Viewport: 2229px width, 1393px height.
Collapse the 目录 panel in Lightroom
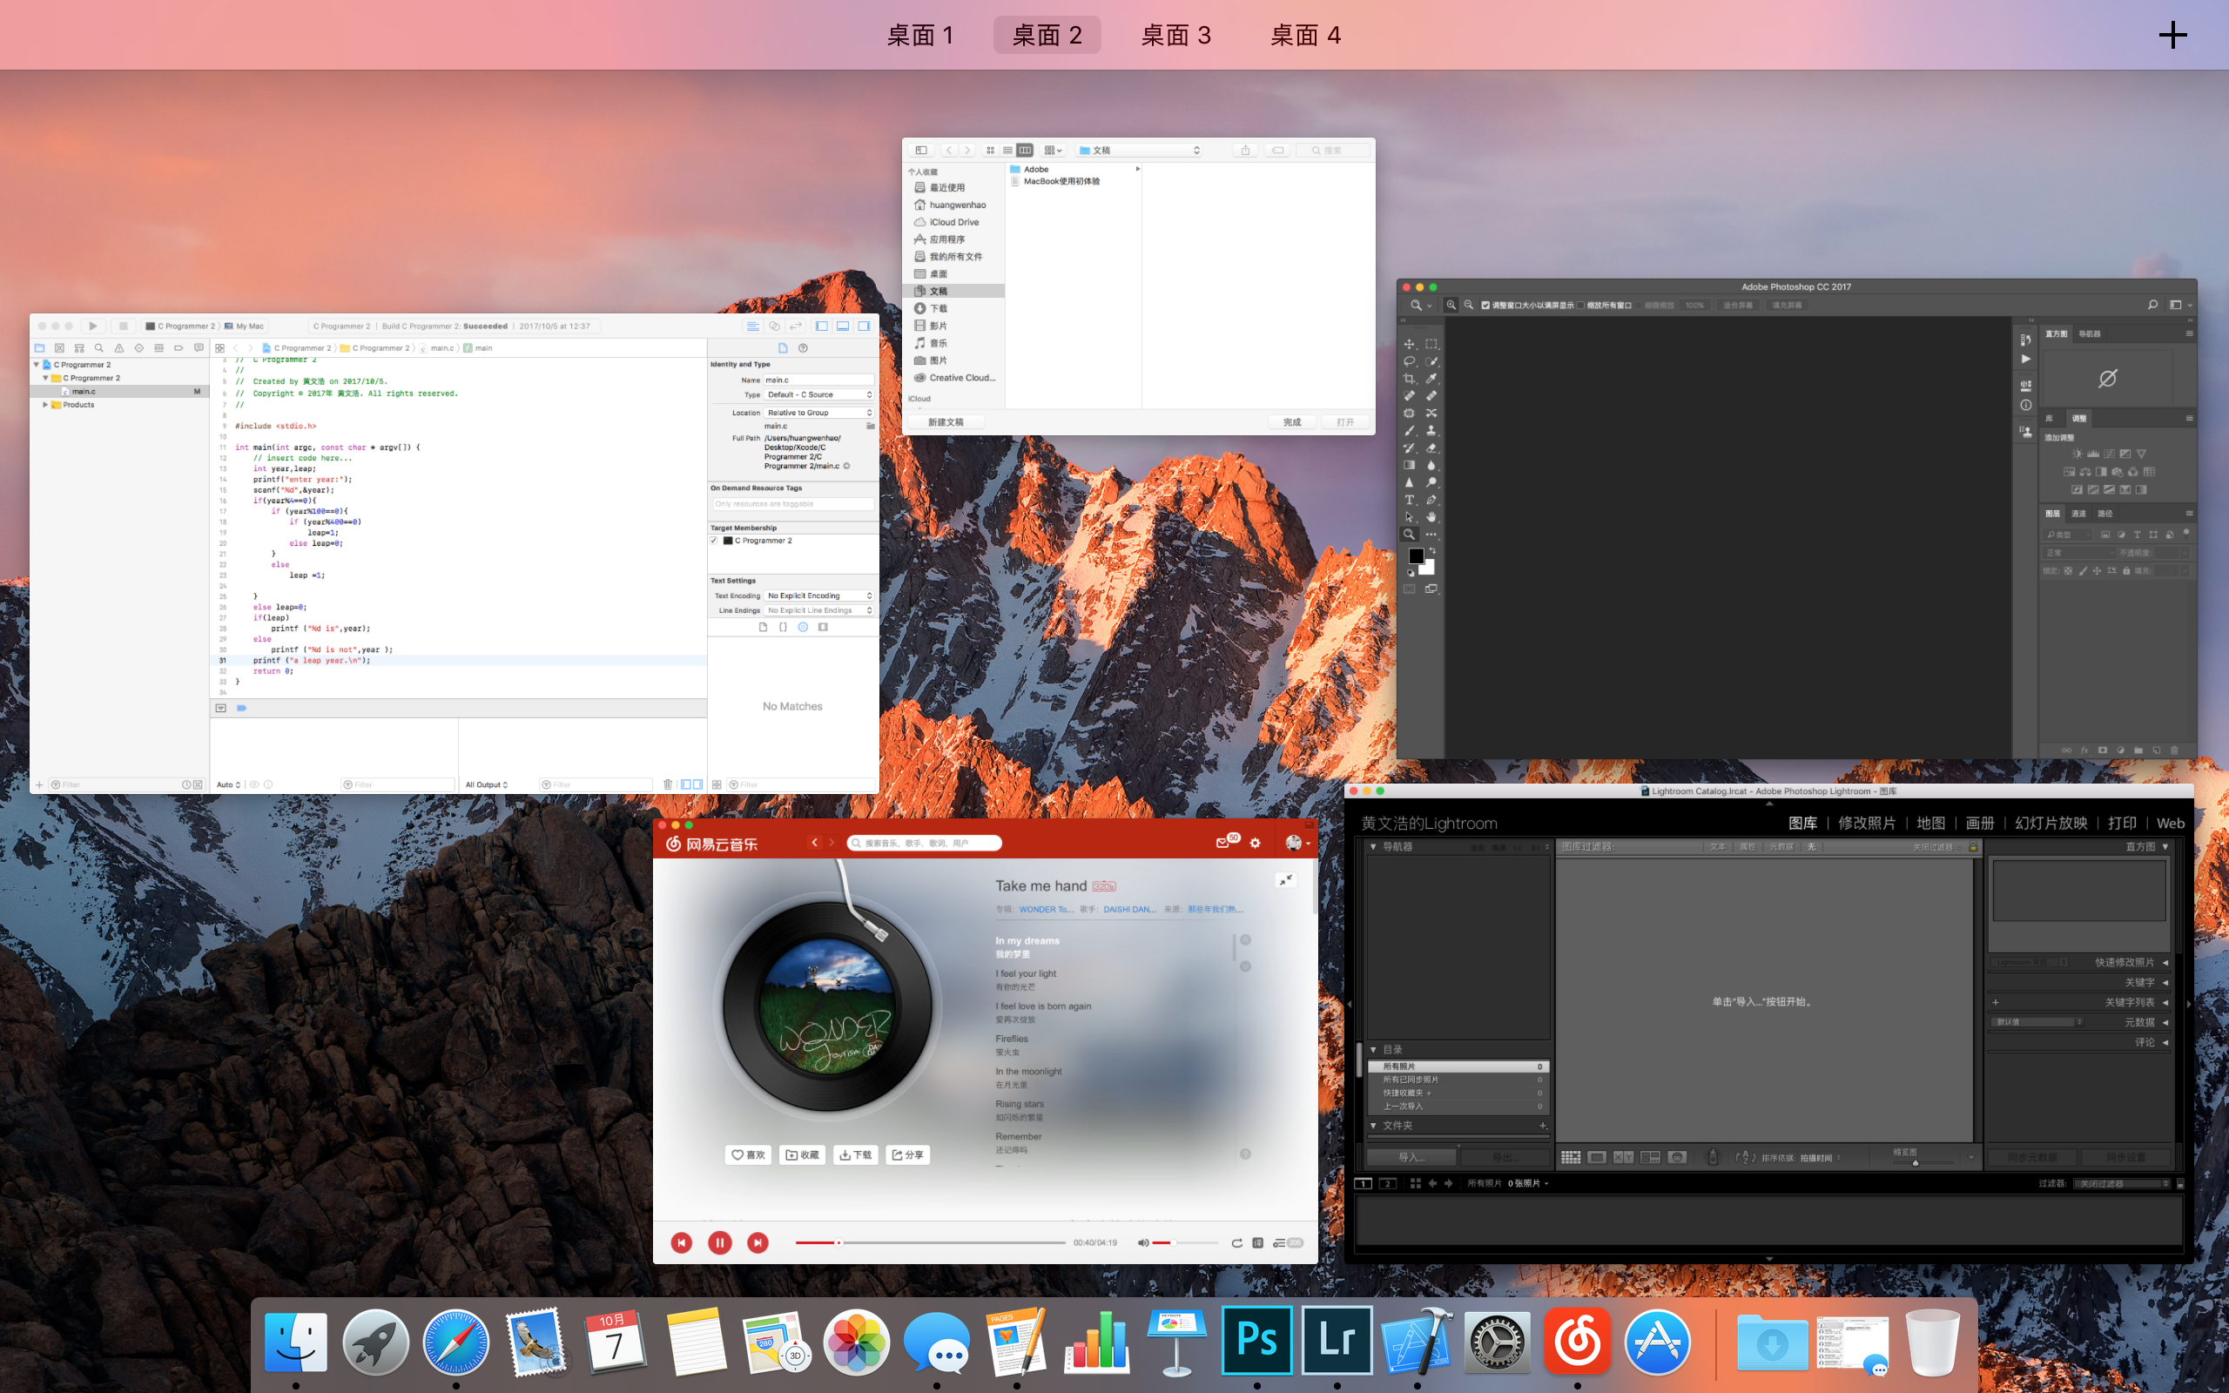pyautogui.click(x=1373, y=1049)
